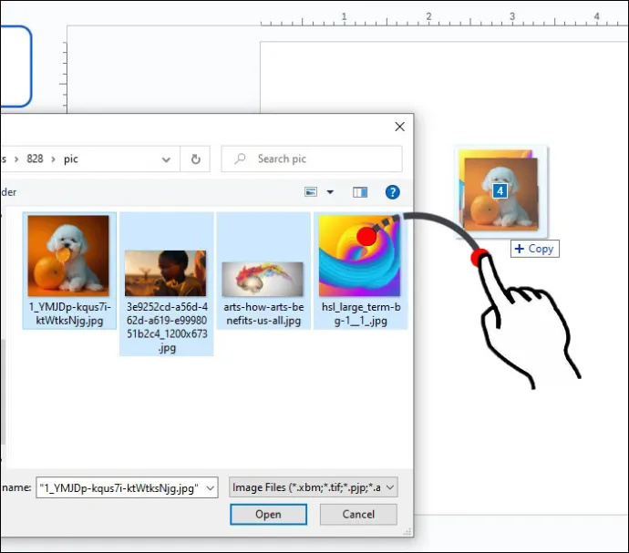Viewport: 629px width, 553px height.
Task: Open the file name combo dropdown arrow
Action: click(x=210, y=488)
